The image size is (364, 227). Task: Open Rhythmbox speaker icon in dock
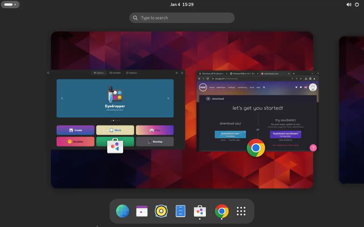pyautogui.click(x=161, y=211)
